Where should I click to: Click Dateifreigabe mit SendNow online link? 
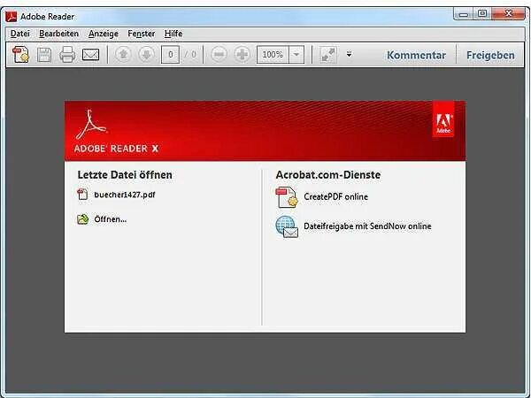pos(367,226)
